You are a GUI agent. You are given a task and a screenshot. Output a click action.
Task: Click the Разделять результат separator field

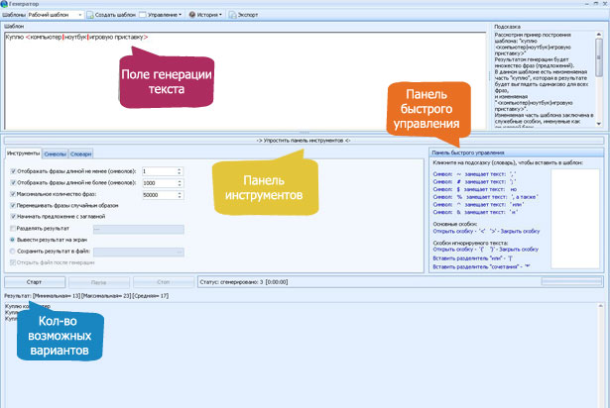(139, 230)
